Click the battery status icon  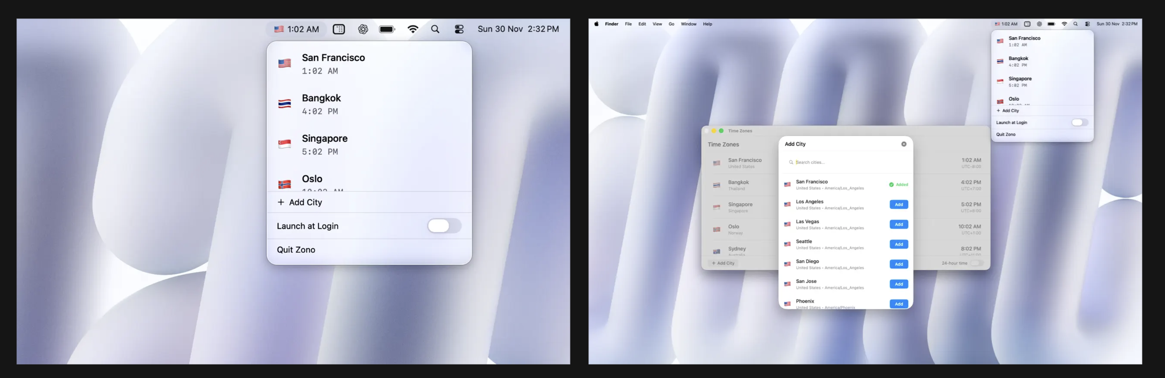pos(387,29)
